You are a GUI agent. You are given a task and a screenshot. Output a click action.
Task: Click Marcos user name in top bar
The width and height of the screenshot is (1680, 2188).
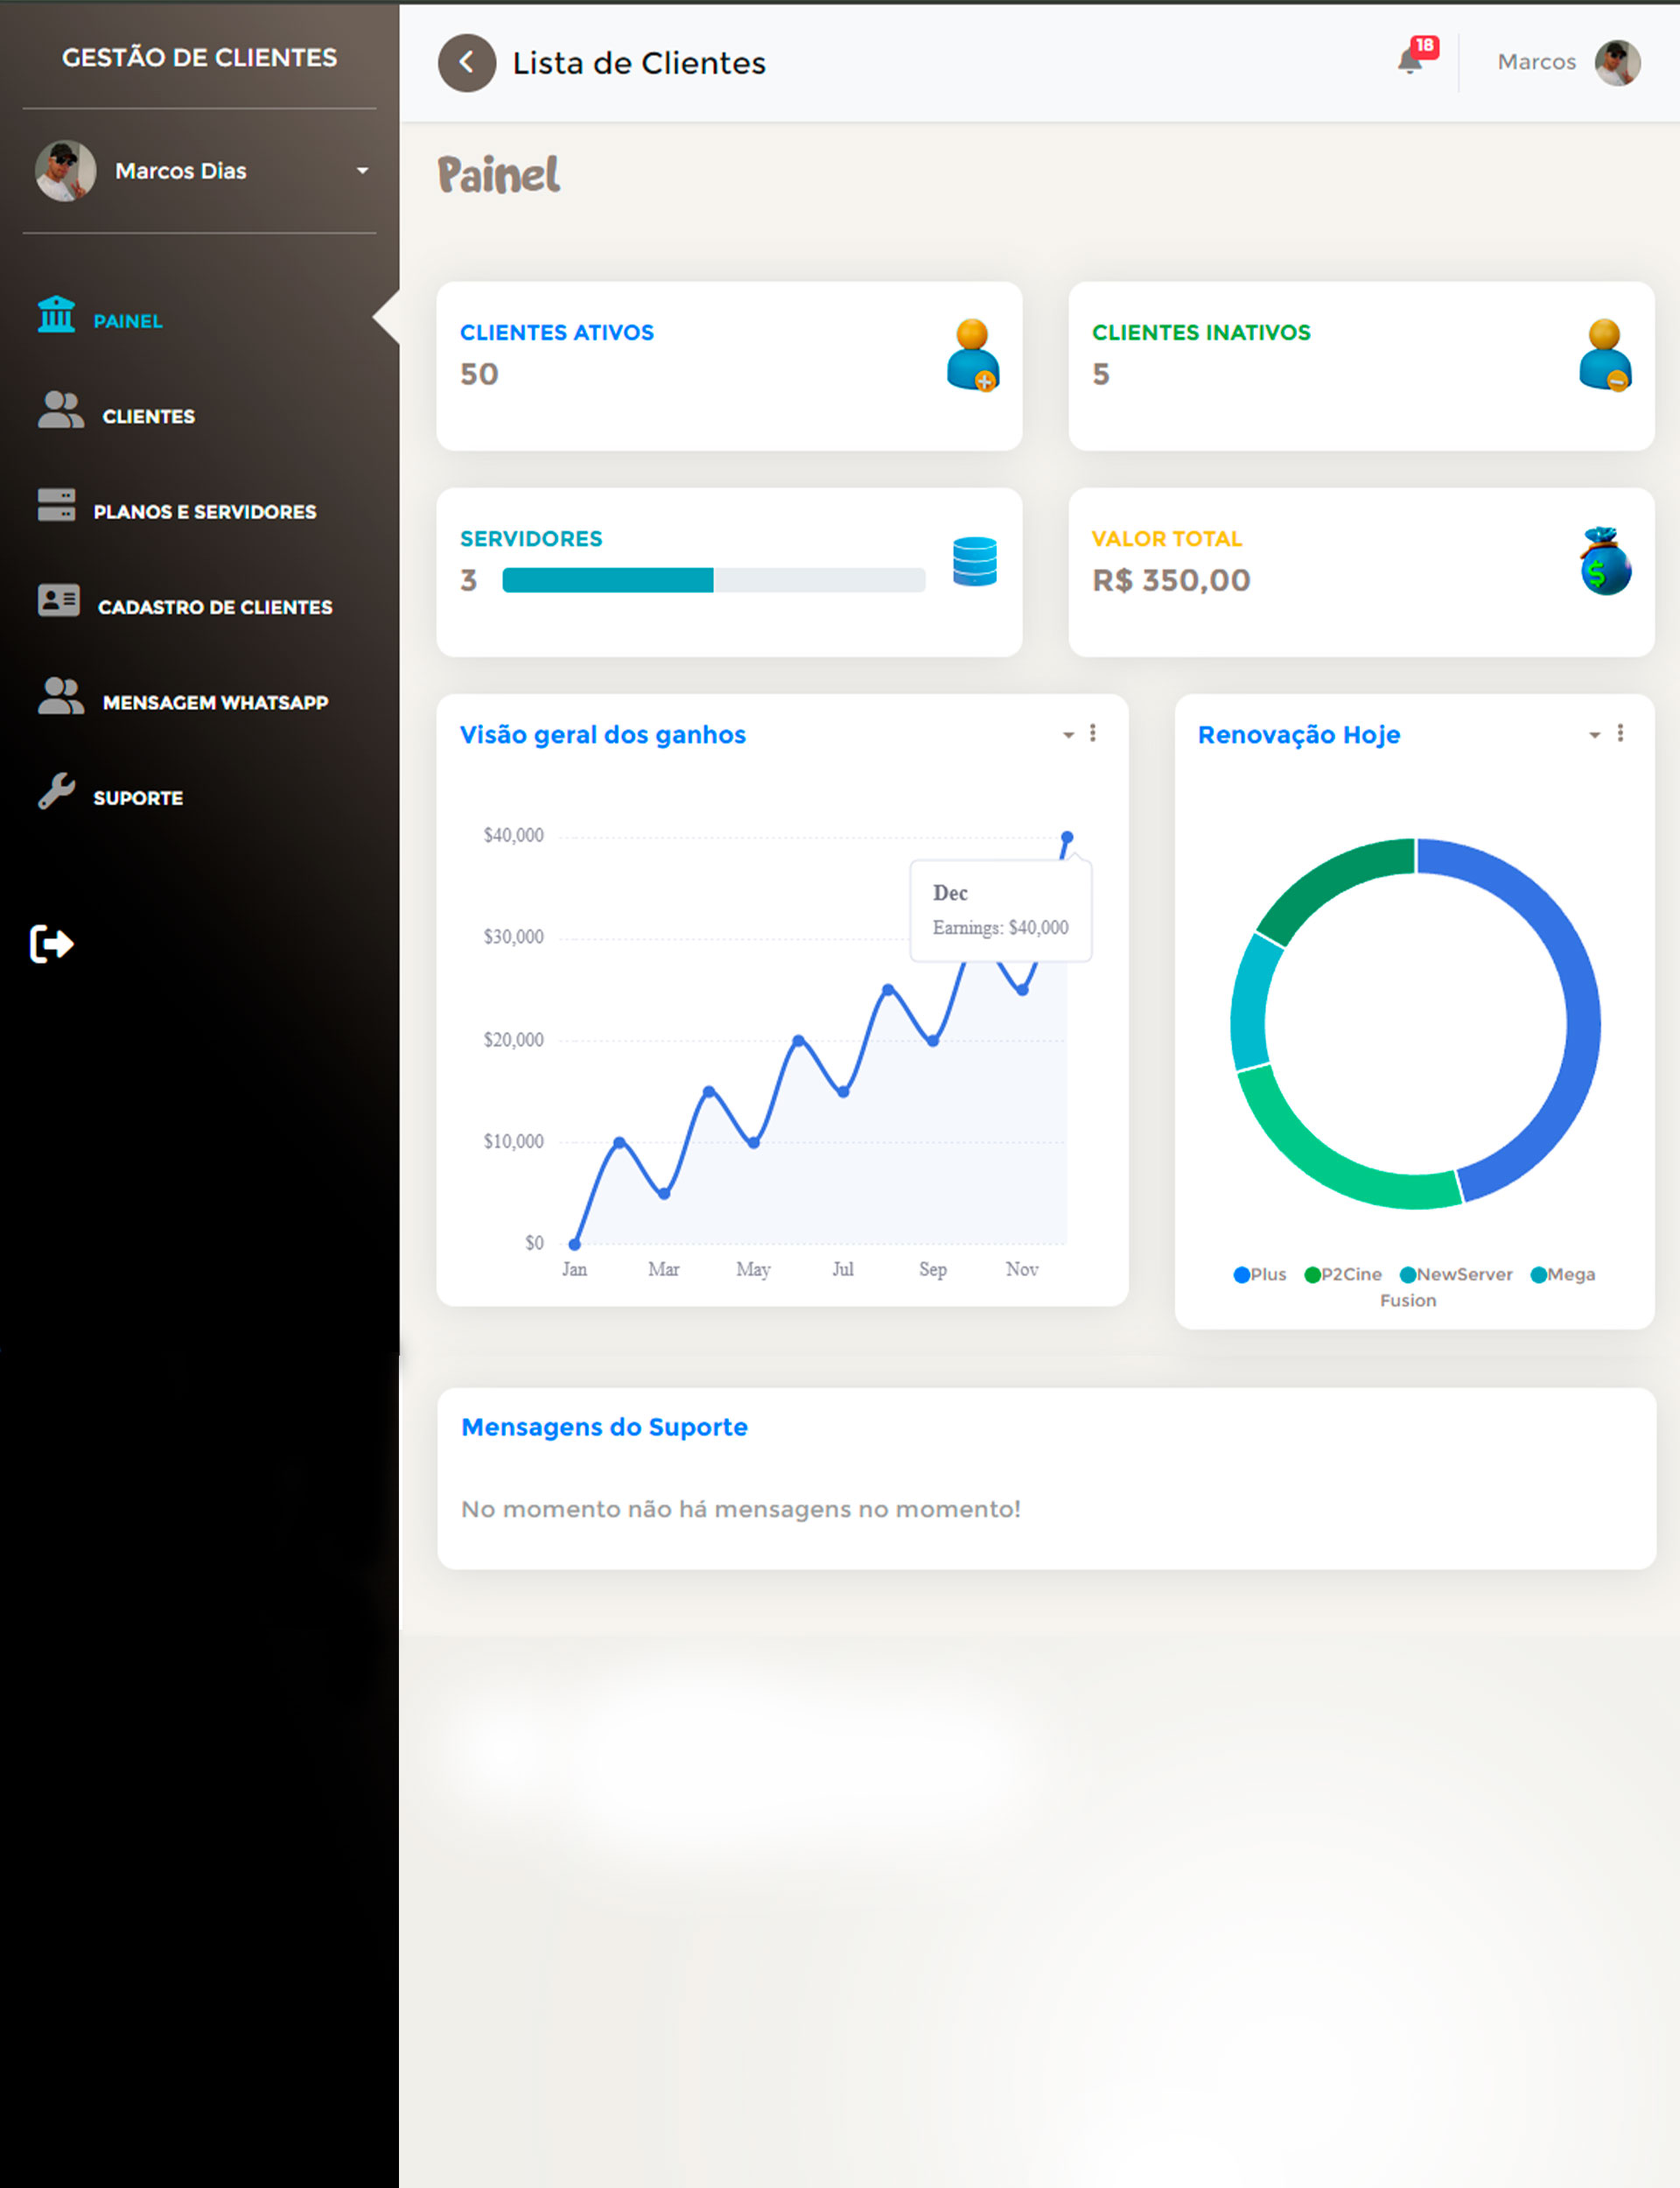(x=1536, y=62)
